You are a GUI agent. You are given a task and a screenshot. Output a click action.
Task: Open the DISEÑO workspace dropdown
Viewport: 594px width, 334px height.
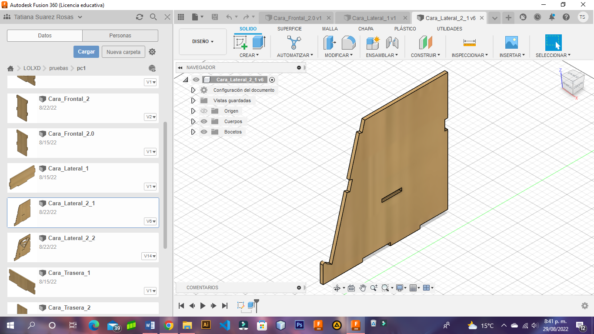pyautogui.click(x=203, y=42)
